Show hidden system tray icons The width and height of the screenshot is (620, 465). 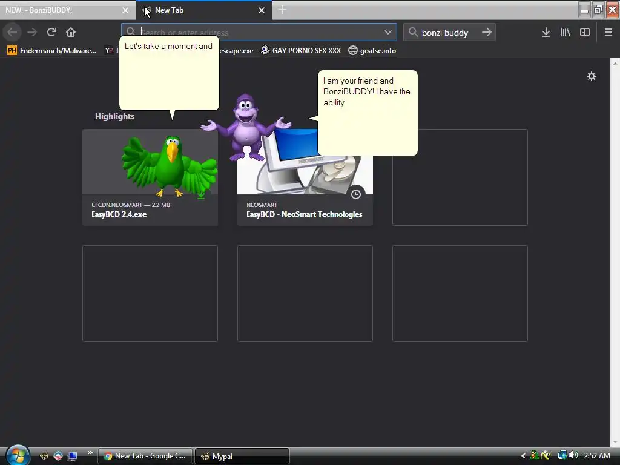[x=523, y=456]
